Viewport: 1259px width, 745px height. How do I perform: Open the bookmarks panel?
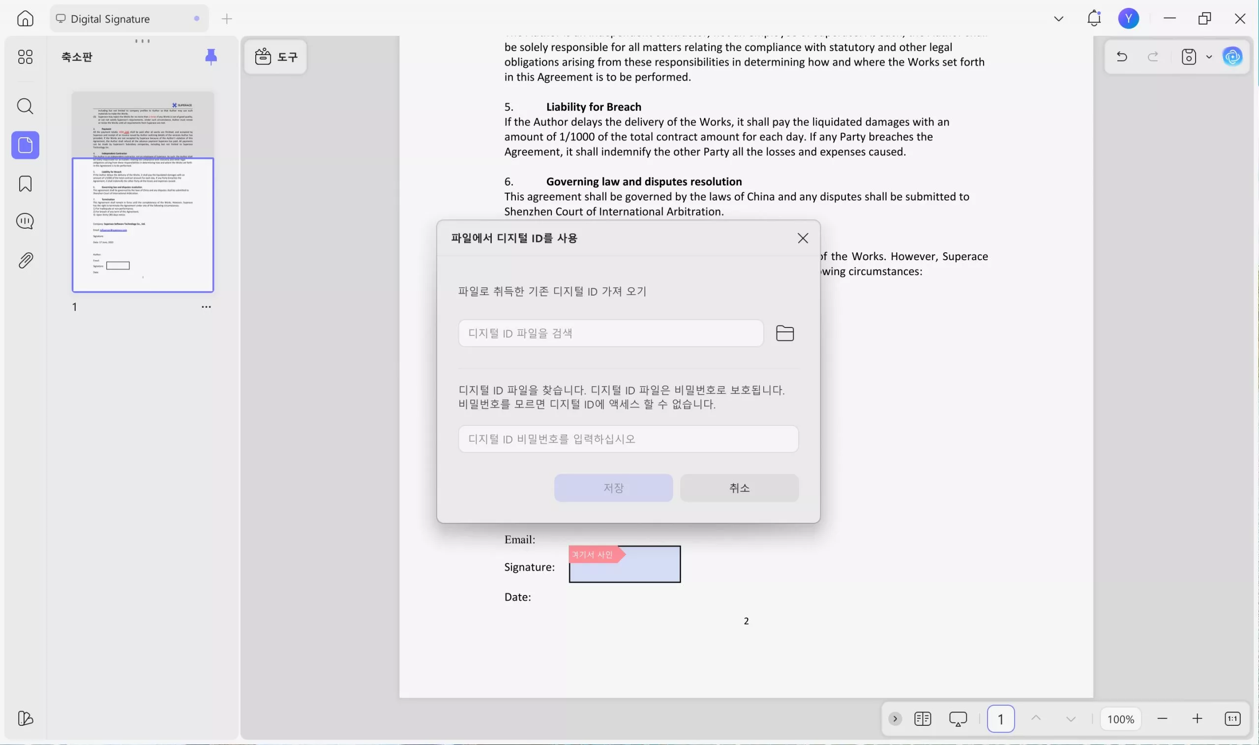[x=25, y=184]
